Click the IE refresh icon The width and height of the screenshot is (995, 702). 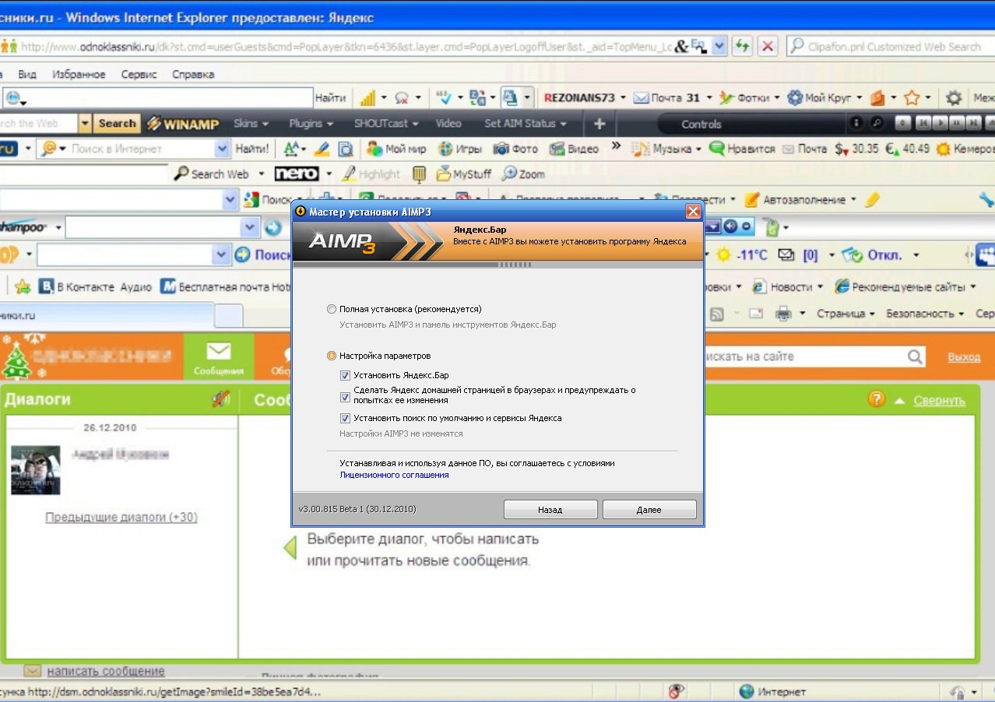742,47
